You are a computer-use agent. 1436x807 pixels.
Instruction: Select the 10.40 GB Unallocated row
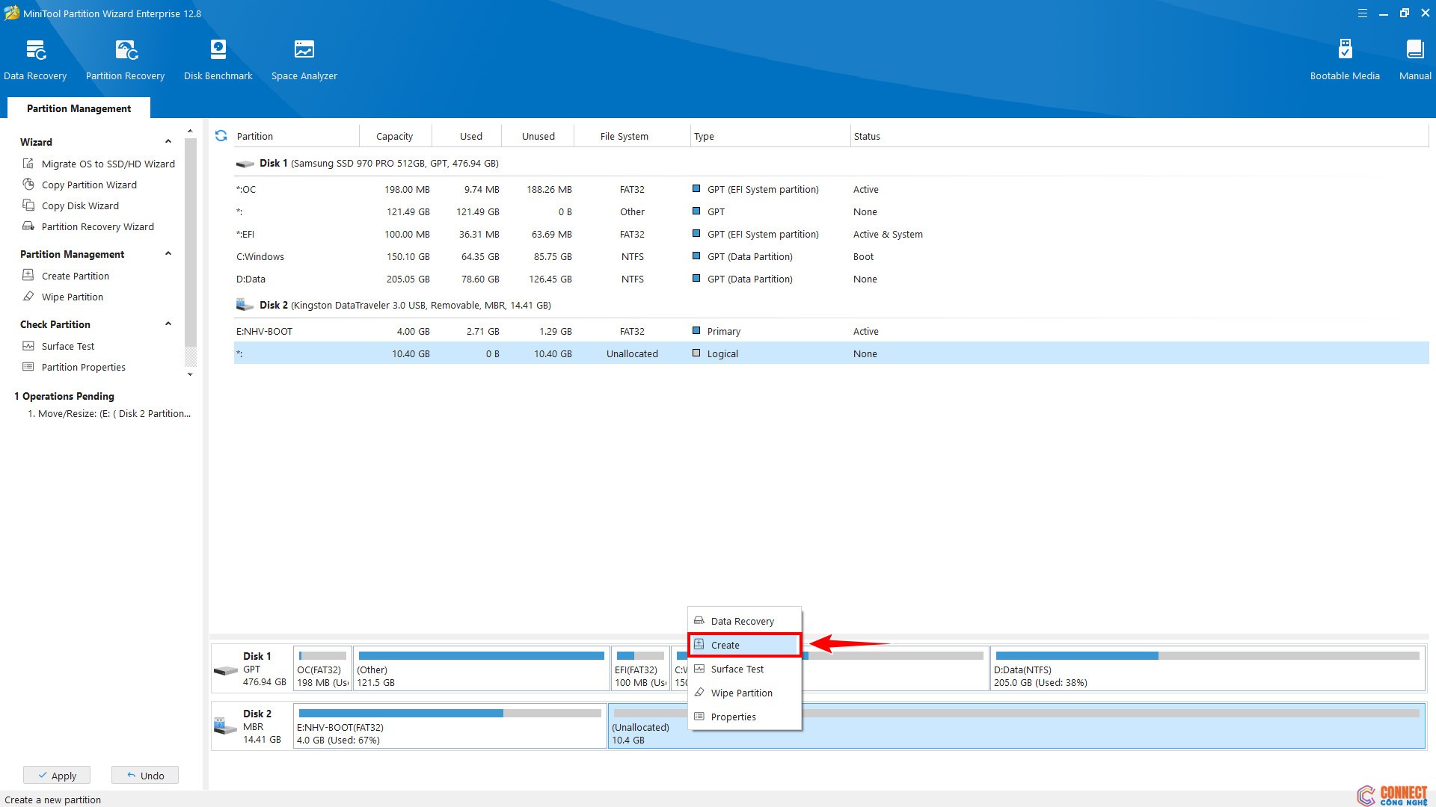(831, 353)
